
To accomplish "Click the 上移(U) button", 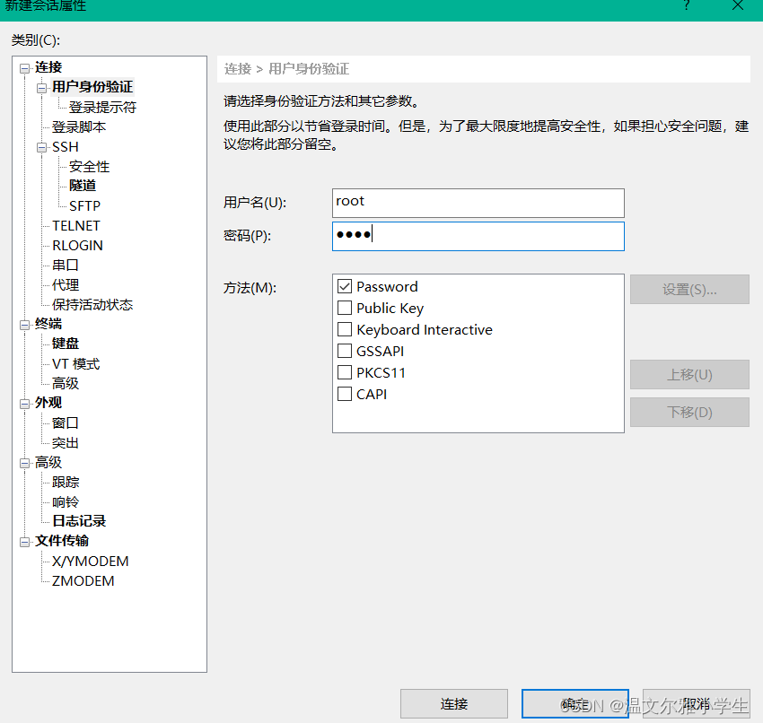I will pyautogui.click(x=689, y=374).
